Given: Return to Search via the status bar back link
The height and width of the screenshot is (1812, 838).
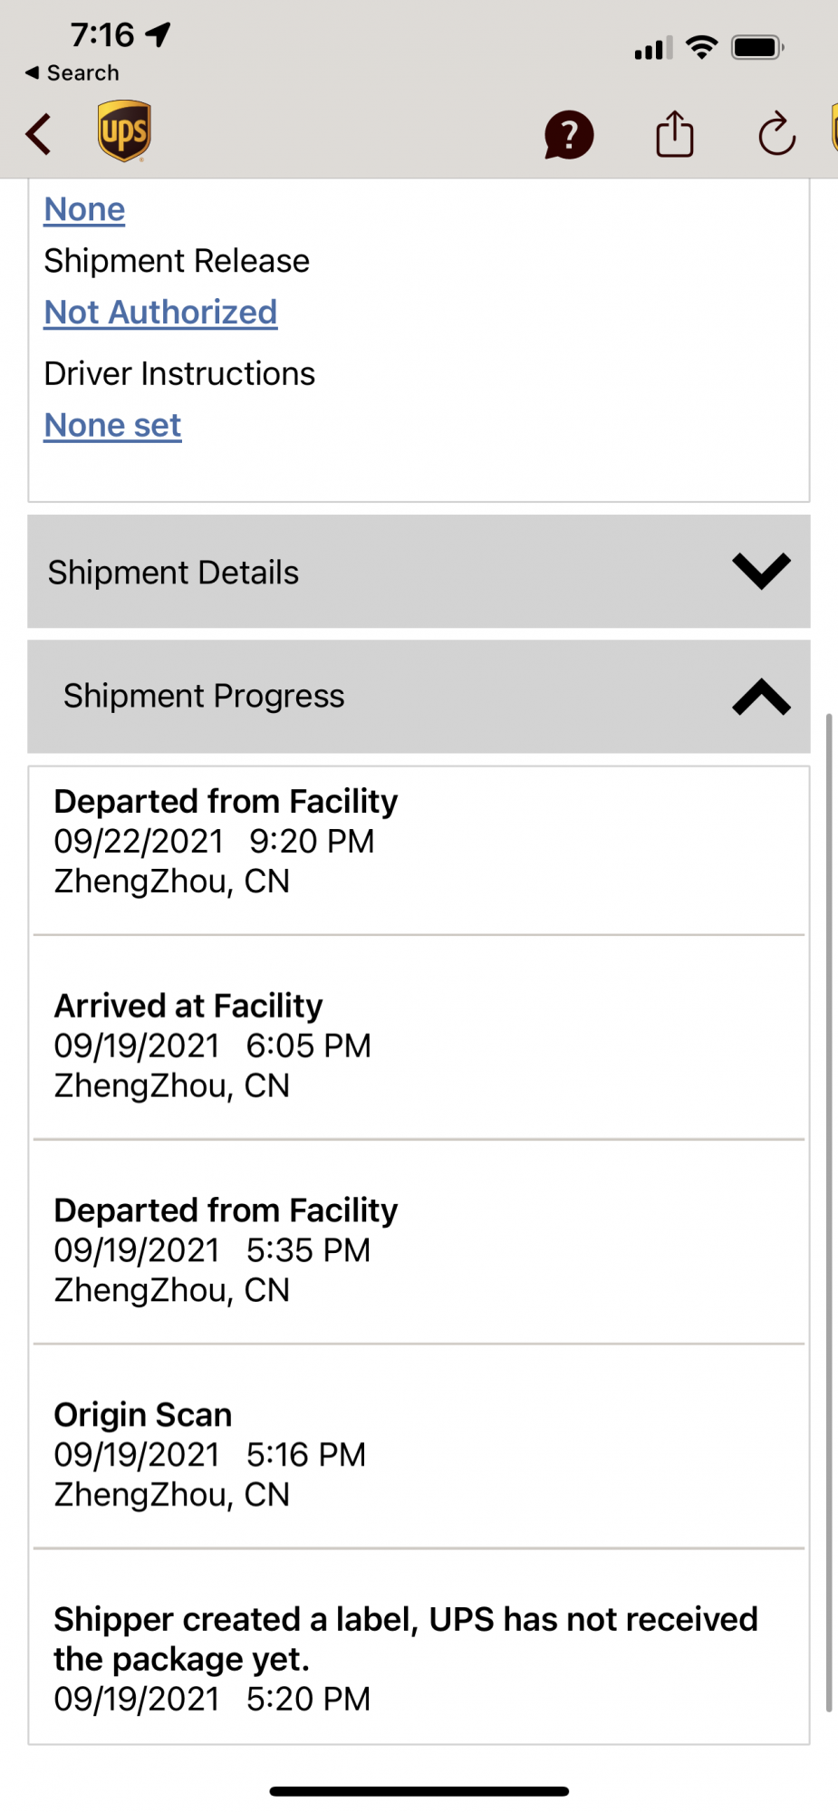Looking at the screenshot, I should point(72,72).
